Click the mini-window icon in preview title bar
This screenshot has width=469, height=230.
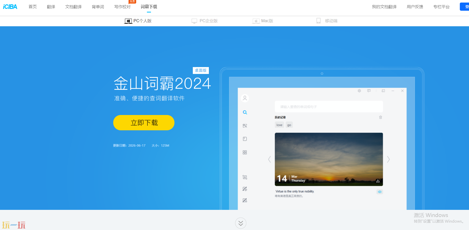tap(383, 91)
